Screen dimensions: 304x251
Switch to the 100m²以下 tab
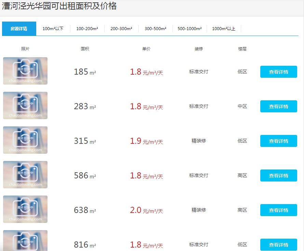click(53, 29)
